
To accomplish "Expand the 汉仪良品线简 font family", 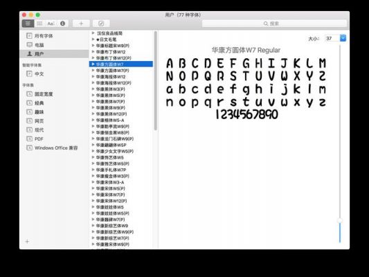I will point(93,33).
